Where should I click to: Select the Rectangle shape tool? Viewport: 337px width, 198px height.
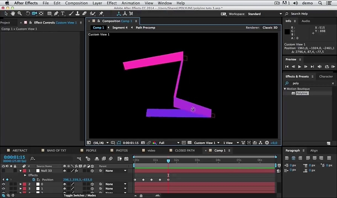pos(49,13)
